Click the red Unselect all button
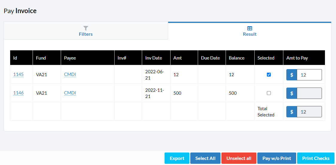The image size is (336, 165). coord(239,158)
